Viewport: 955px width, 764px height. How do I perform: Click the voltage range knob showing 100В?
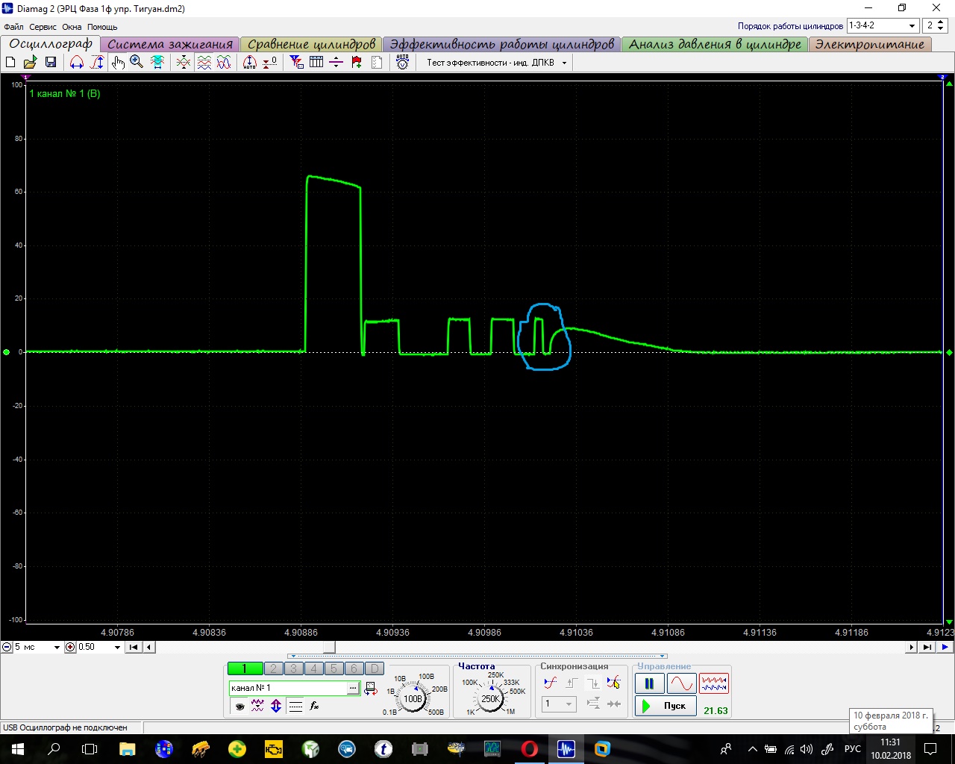point(413,699)
